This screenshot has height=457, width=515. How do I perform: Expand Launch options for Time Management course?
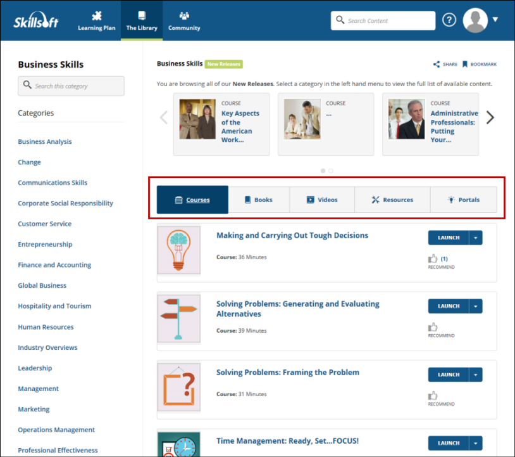475,443
